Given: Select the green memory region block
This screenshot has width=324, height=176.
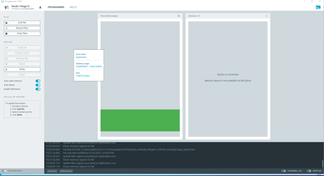Looking at the screenshot, I should (x=140, y=121).
